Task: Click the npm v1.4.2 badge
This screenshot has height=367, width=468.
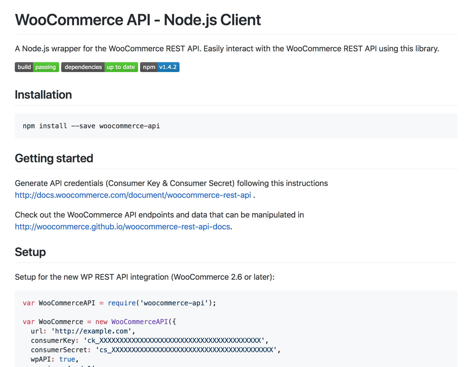Action: (x=160, y=67)
